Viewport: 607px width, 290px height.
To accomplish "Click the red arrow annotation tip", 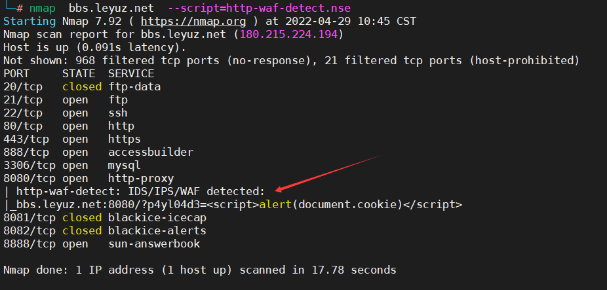I will coord(279,190).
